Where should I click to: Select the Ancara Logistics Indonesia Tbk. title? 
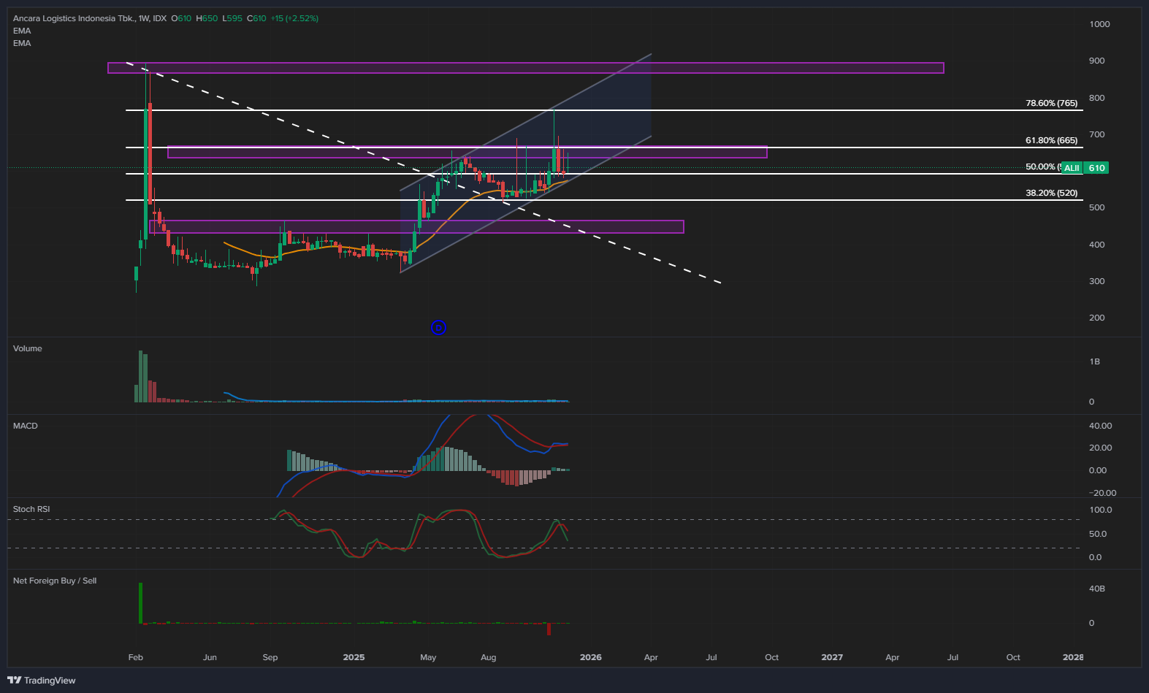coord(74,18)
